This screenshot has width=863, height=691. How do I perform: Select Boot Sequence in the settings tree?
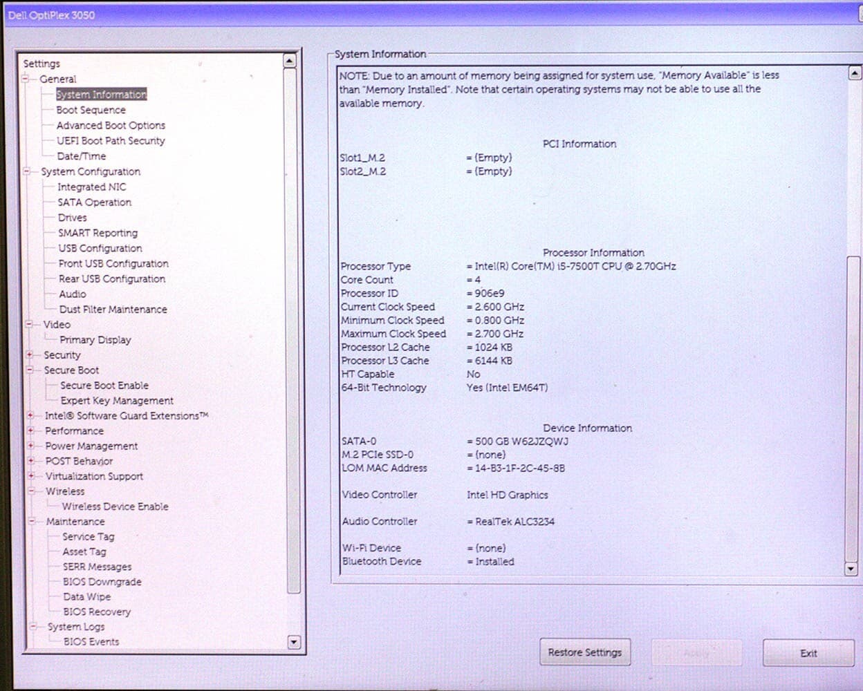[x=90, y=109]
